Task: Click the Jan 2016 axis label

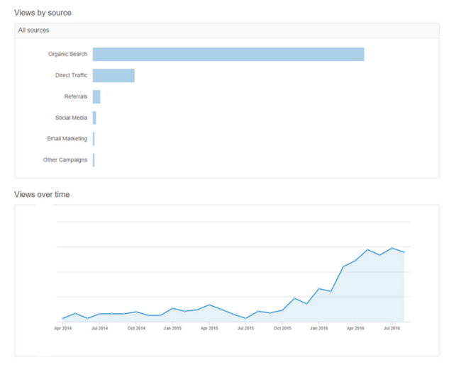Action: pyautogui.click(x=319, y=328)
